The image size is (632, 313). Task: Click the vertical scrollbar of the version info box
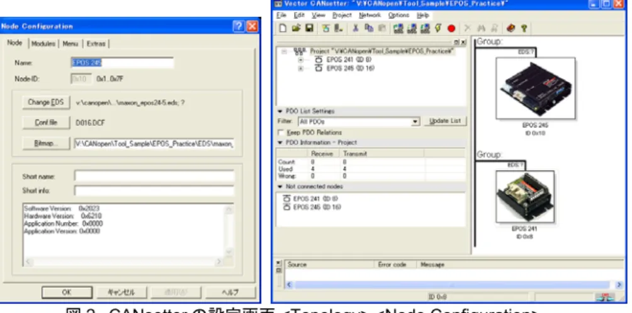229,232
